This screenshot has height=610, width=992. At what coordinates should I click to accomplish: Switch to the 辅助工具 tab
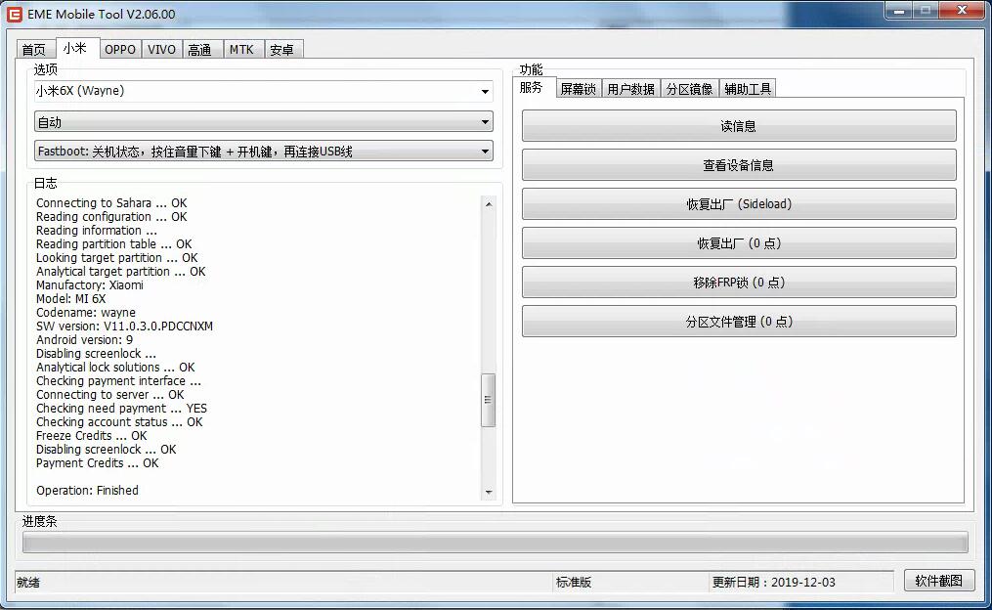tap(748, 89)
